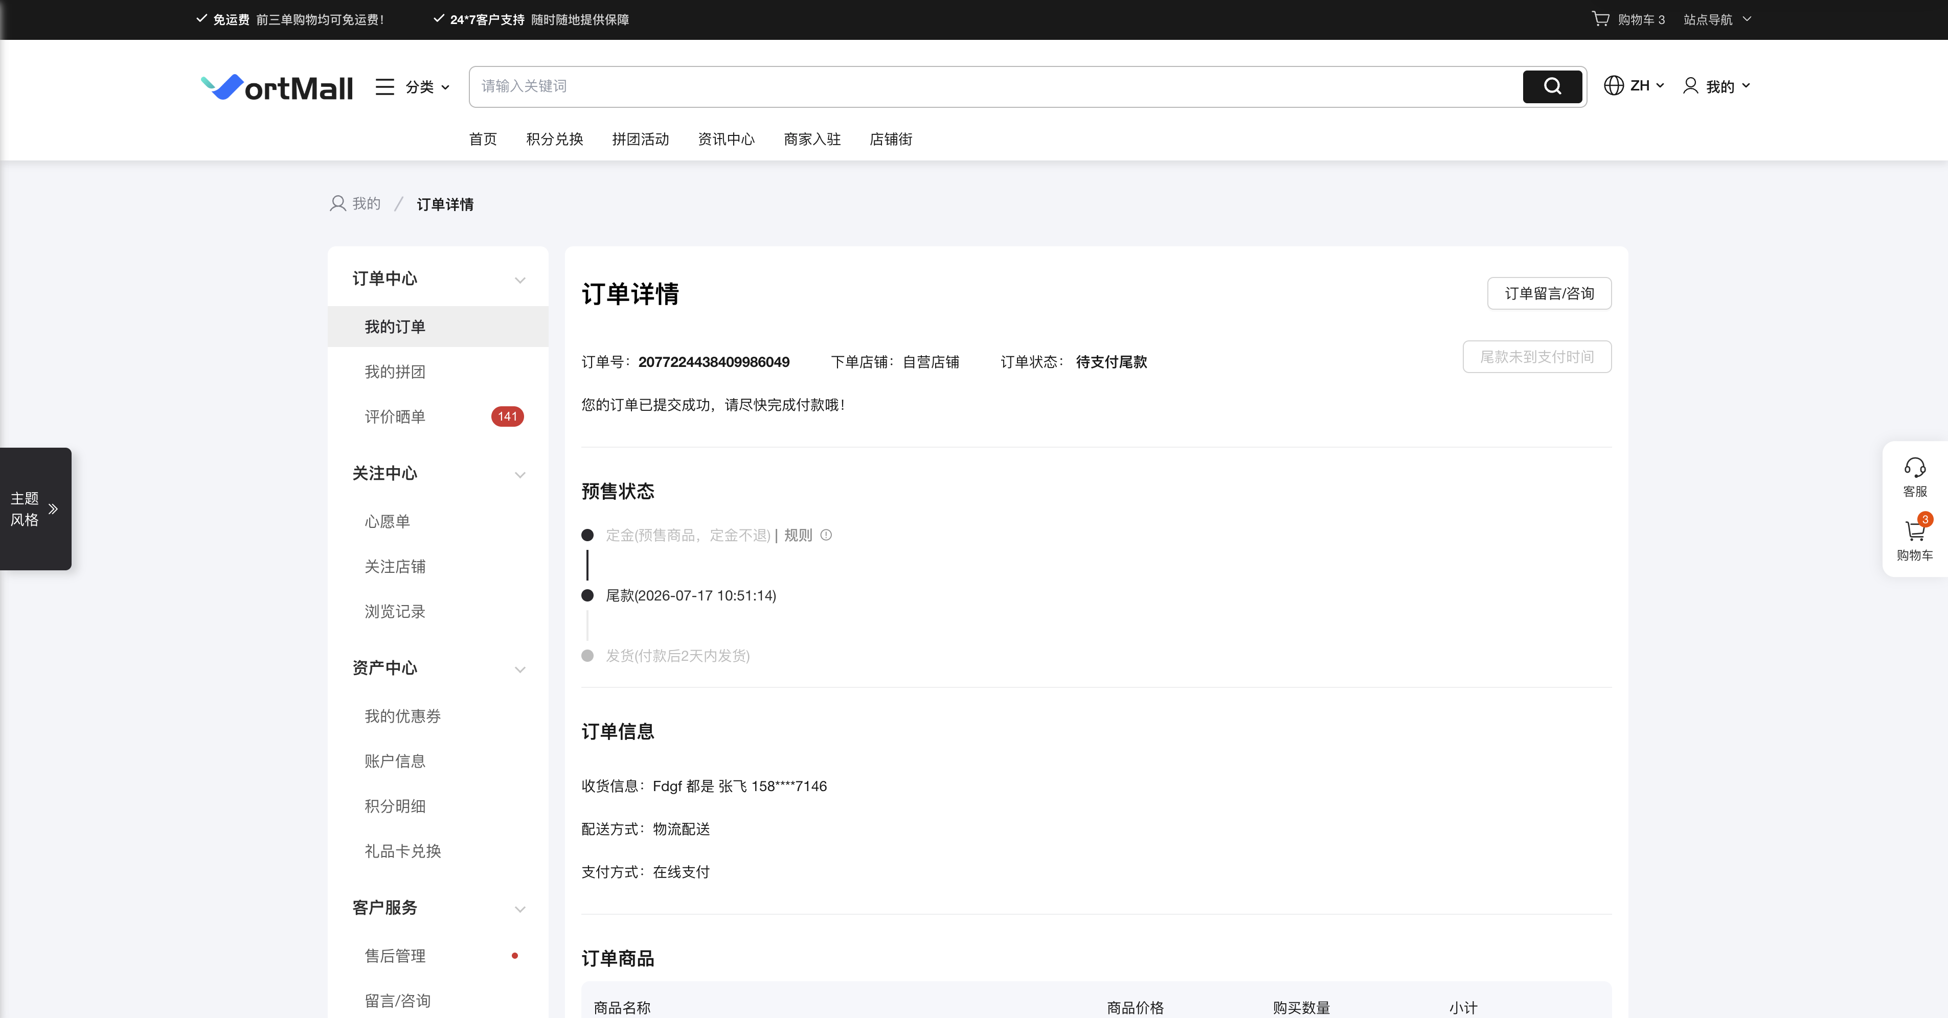Click order number 2077224438409986049
This screenshot has width=1948, height=1018.
[x=714, y=362]
